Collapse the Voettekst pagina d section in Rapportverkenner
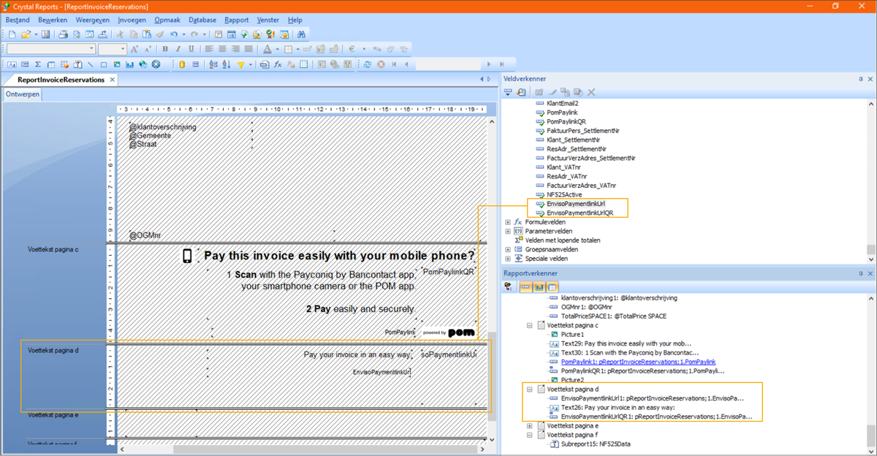The height and width of the screenshot is (456, 877). click(528, 389)
